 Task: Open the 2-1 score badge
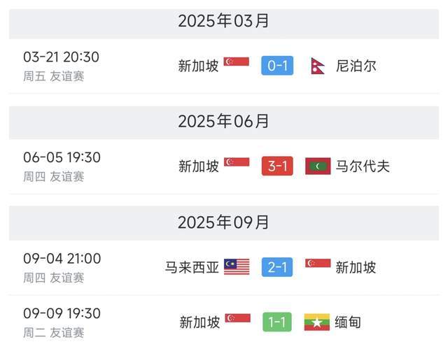click(x=277, y=267)
